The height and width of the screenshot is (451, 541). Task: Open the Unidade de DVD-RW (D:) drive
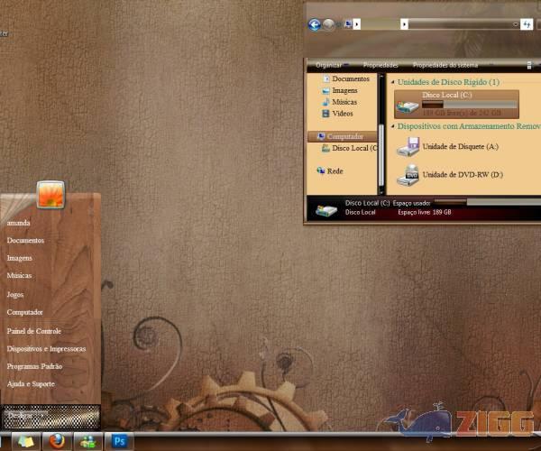click(463, 174)
